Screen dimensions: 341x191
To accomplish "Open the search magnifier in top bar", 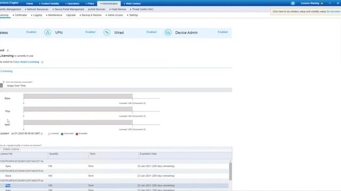I will pos(330,3).
